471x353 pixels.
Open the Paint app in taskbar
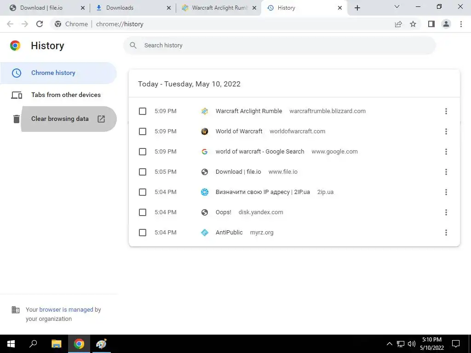(x=101, y=344)
